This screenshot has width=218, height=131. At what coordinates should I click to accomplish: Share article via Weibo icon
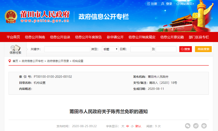(196, 126)
